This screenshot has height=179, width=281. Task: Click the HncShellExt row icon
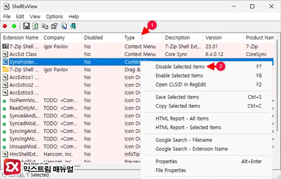pyautogui.click(x=5, y=154)
